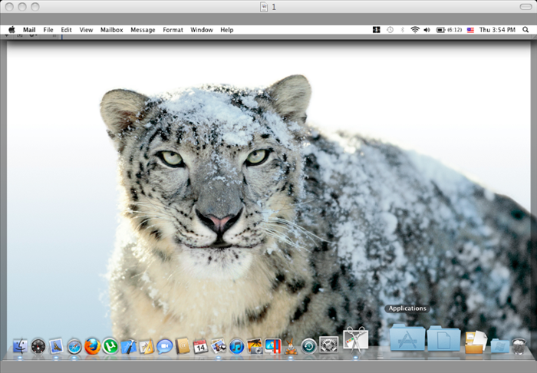Click the scissors Grab icon in Dock
The width and height of the screenshot is (537, 373).
355,339
